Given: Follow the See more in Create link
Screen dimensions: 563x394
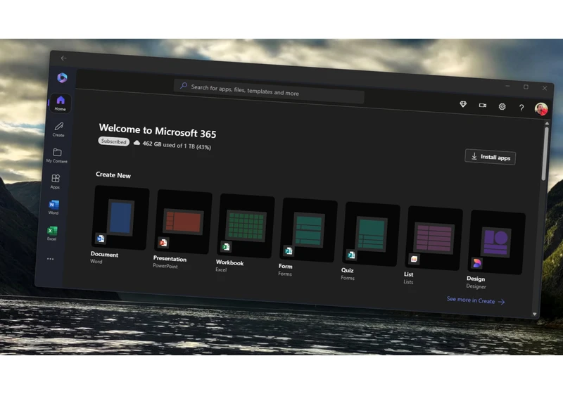Looking at the screenshot, I should pos(476,300).
